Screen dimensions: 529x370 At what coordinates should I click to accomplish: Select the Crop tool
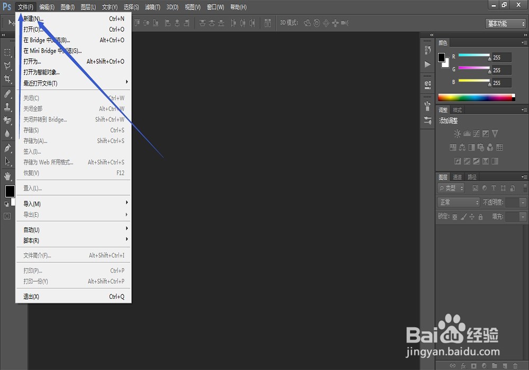[7, 79]
